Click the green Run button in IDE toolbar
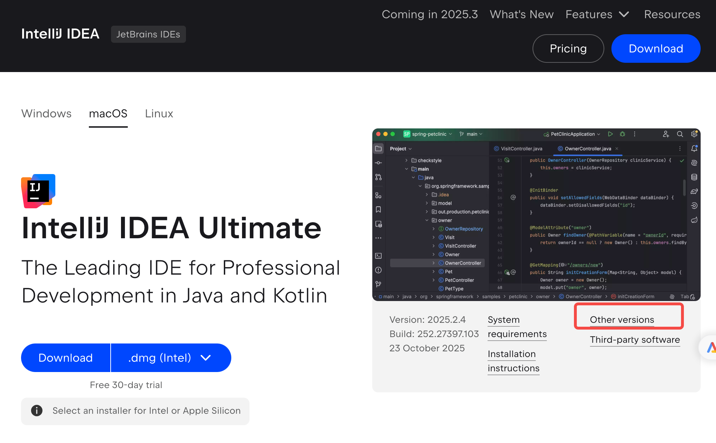The image size is (716, 443). tap(610, 134)
